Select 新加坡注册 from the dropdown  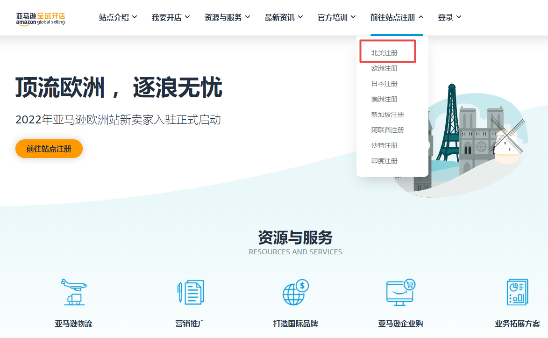[388, 115]
